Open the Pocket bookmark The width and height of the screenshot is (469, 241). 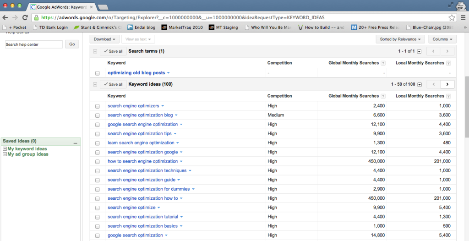coord(15,27)
